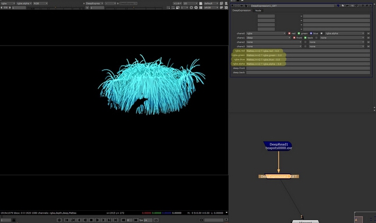The height and width of the screenshot is (223, 376).
Task: Jump to last frame in playback bar
Action: click(x=116, y=220)
